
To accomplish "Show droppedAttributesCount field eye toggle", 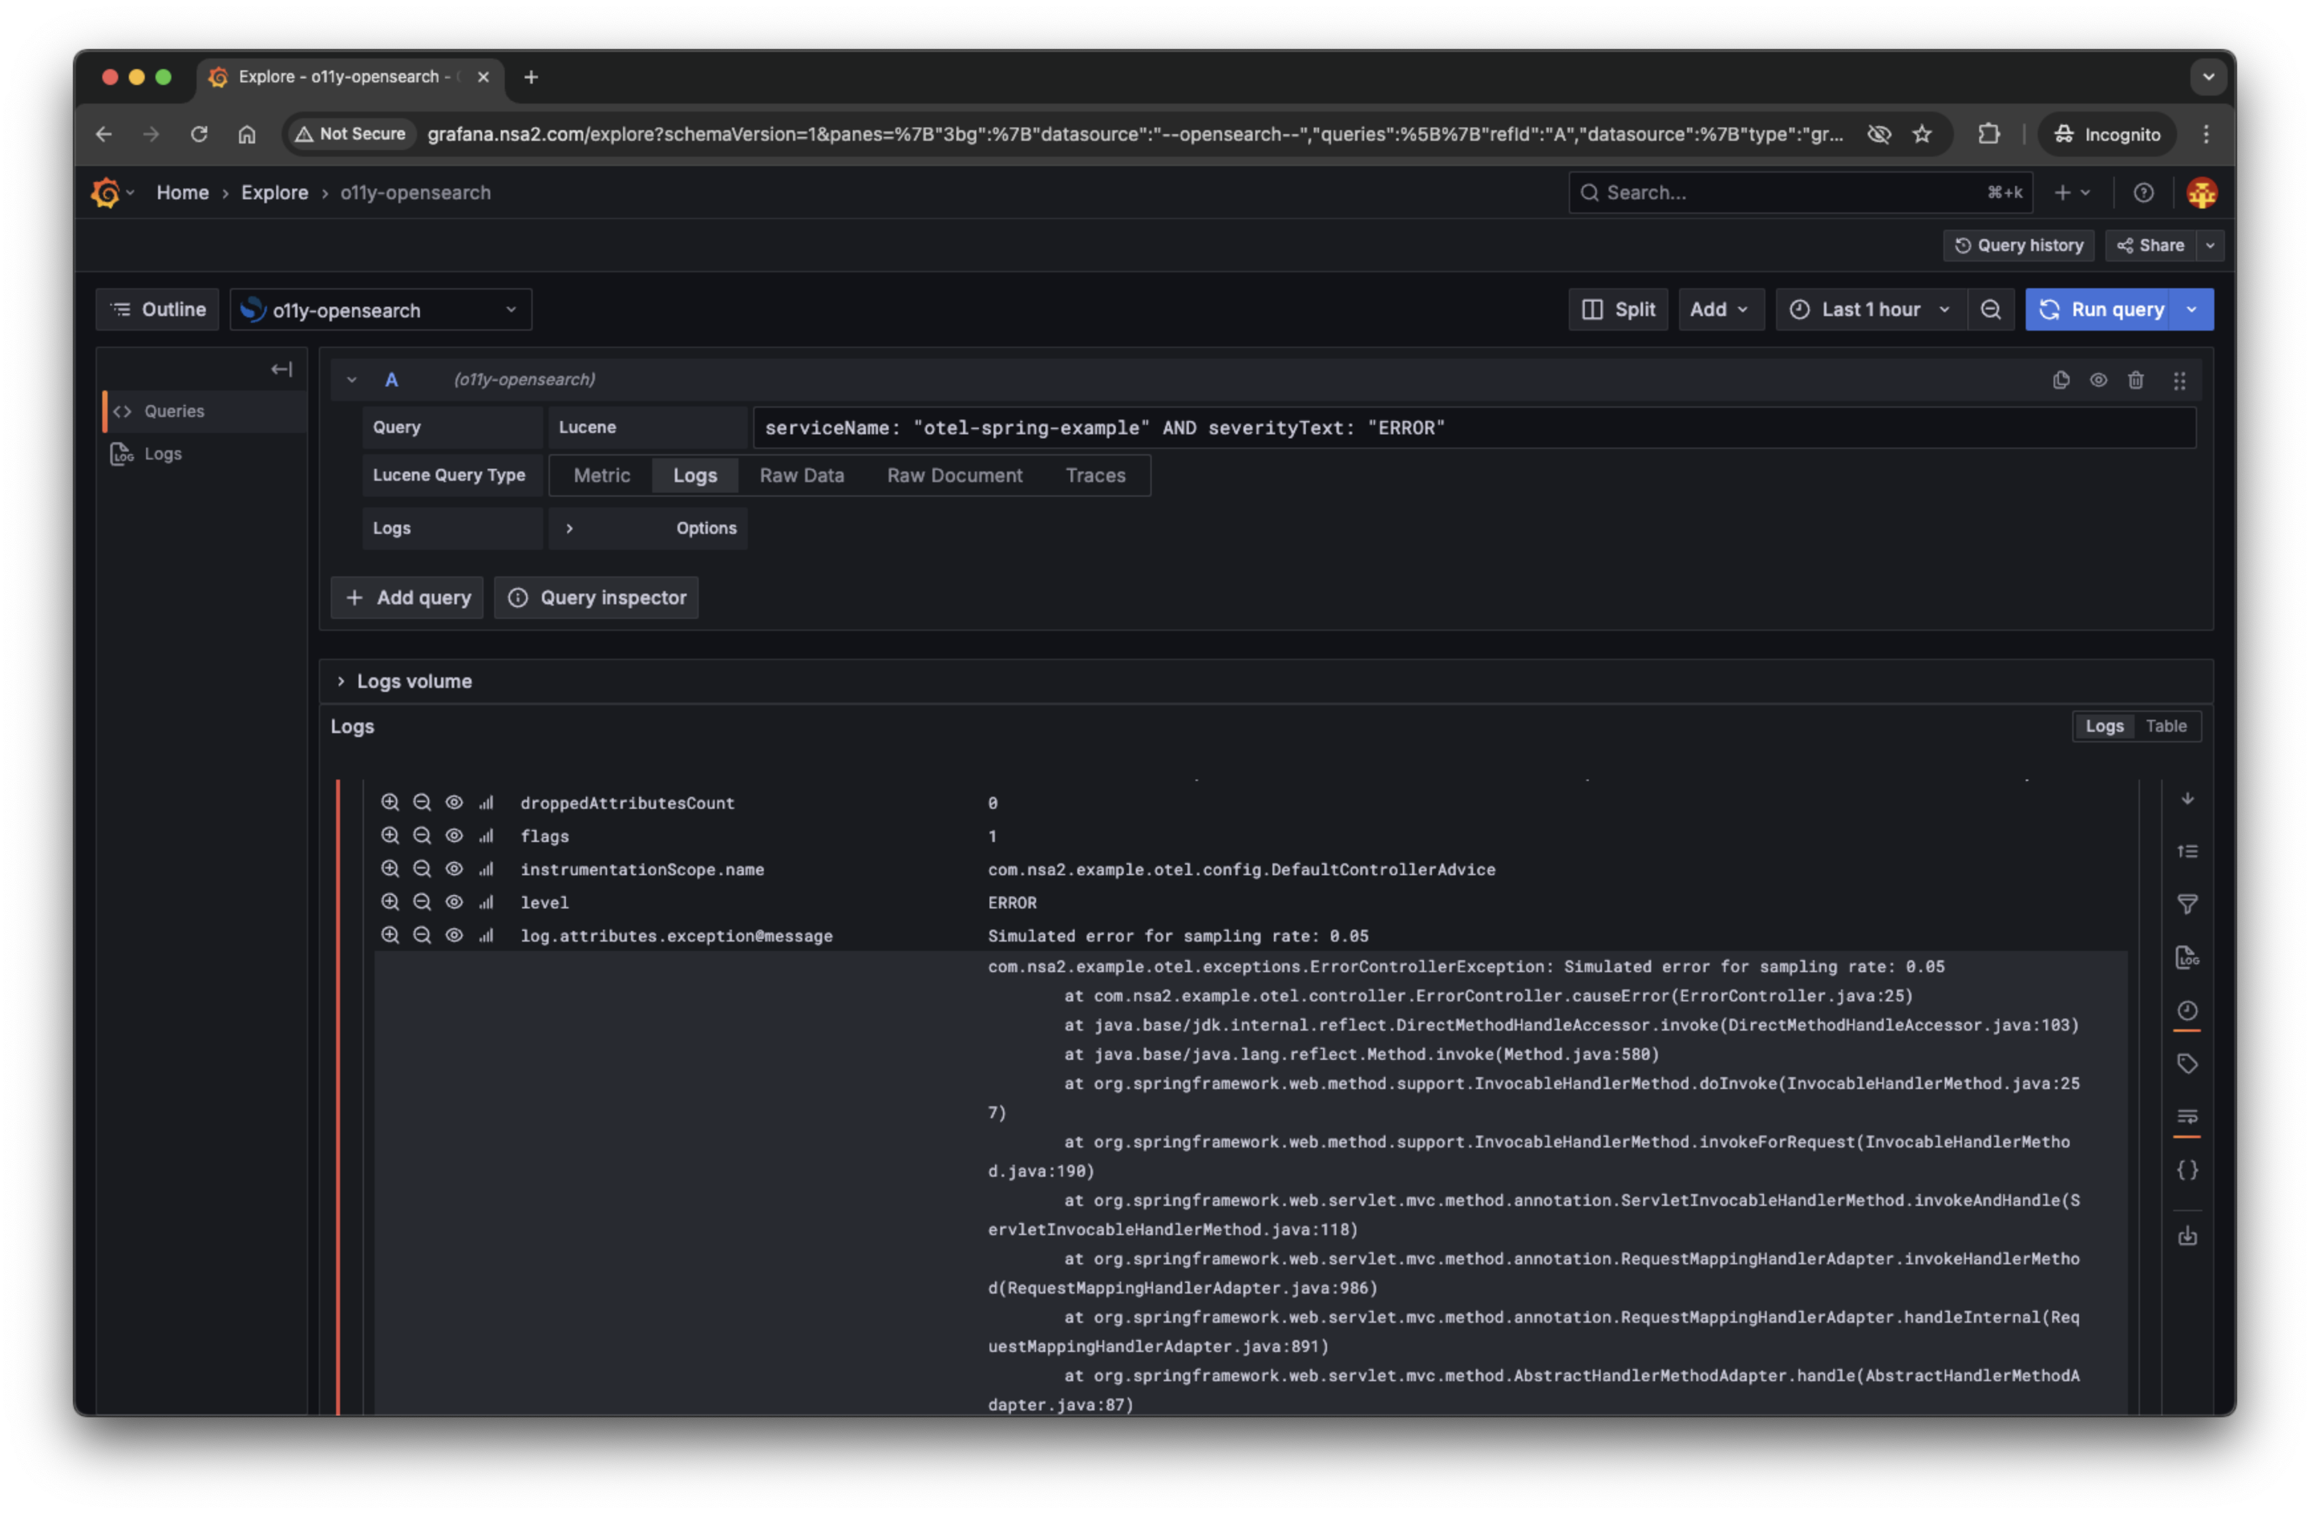I will (454, 803).
